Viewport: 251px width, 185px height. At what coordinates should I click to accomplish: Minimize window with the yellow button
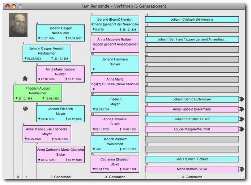(14, 7)
